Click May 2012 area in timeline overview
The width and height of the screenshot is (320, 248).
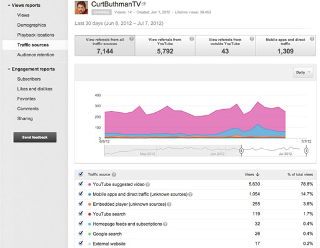147,154
